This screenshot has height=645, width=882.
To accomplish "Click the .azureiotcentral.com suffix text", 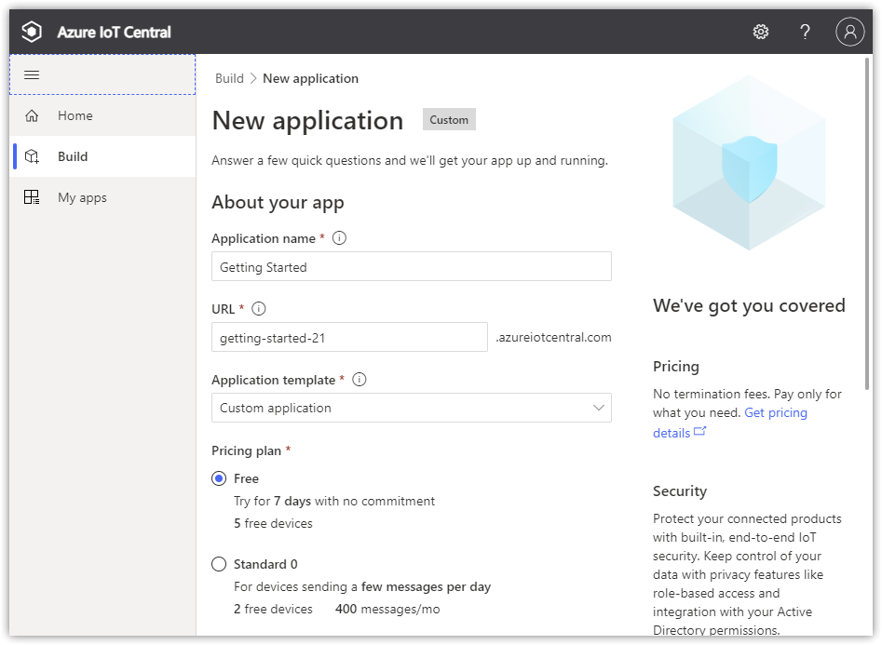I will click(x=553, y=338).
